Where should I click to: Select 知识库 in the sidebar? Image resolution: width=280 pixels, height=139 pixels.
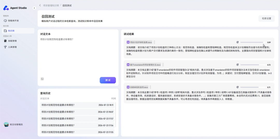[18, 31]
